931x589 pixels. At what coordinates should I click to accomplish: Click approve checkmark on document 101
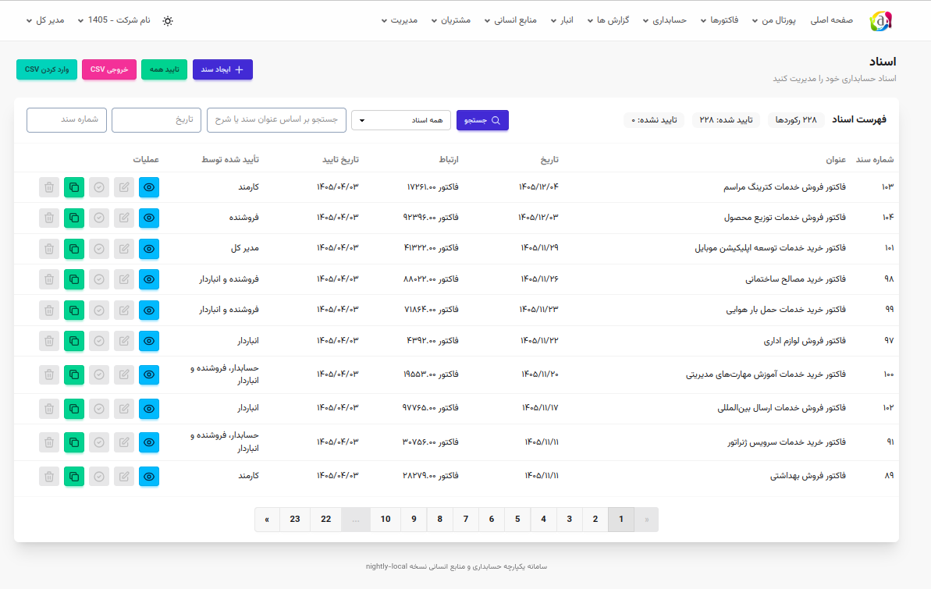coord(99,249)
